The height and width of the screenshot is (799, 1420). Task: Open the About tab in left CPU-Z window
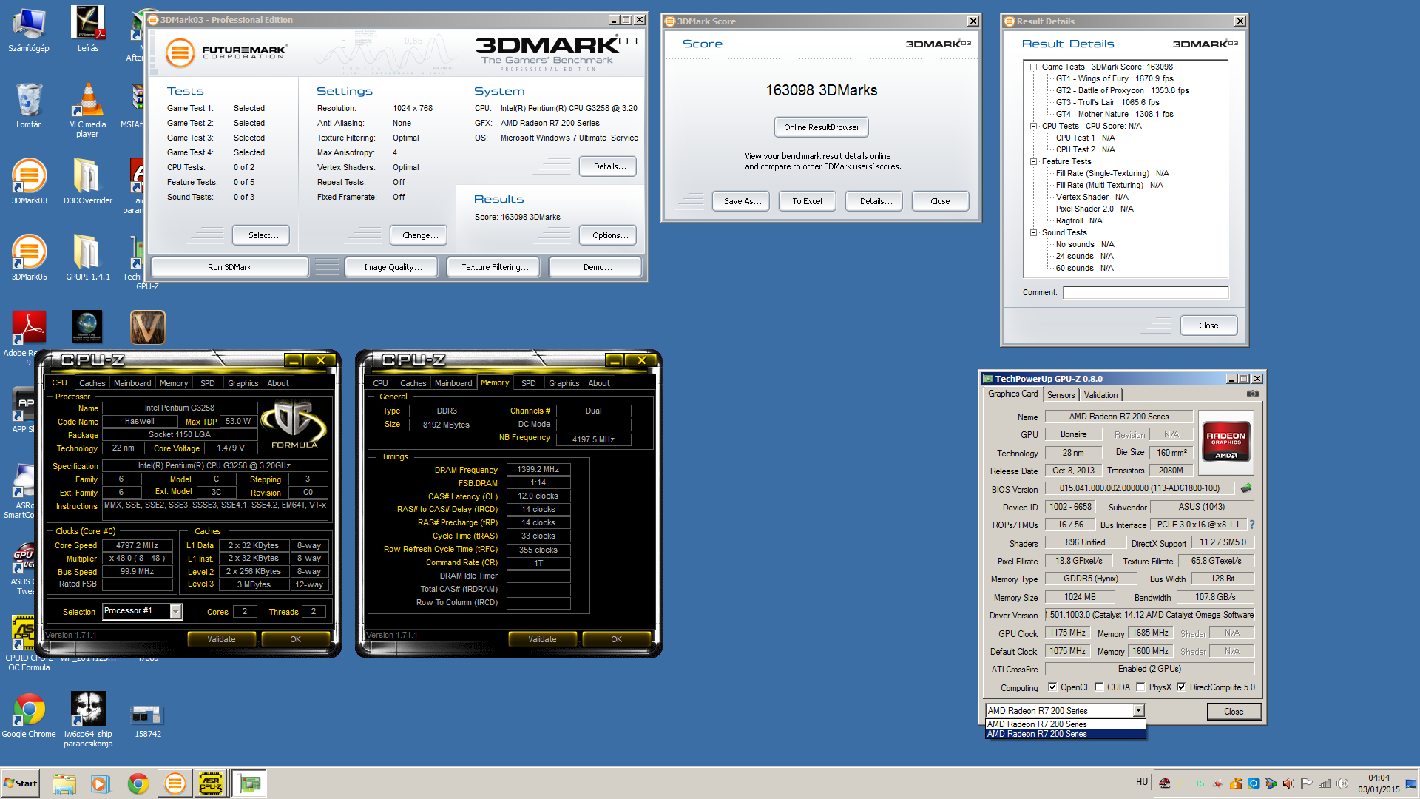click(278, 383)
